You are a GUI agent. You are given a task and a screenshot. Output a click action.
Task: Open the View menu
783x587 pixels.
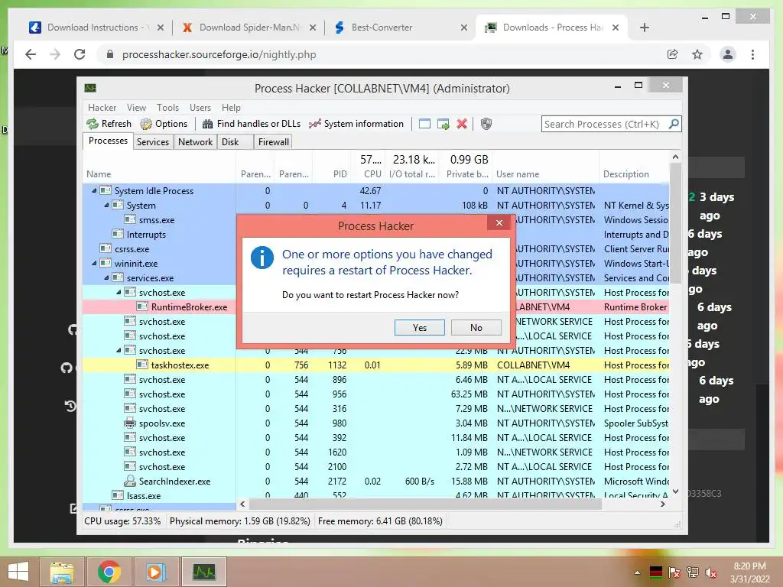click(136, 107)
